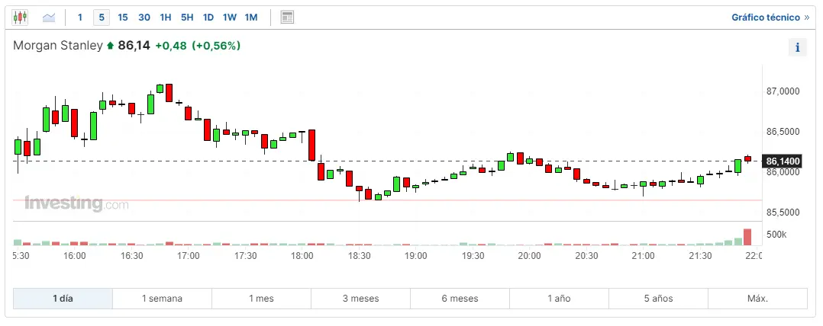The width and height of the screenshot is (823, 326).
Task: Choose the '1 día' range tab
Action: 63,299
